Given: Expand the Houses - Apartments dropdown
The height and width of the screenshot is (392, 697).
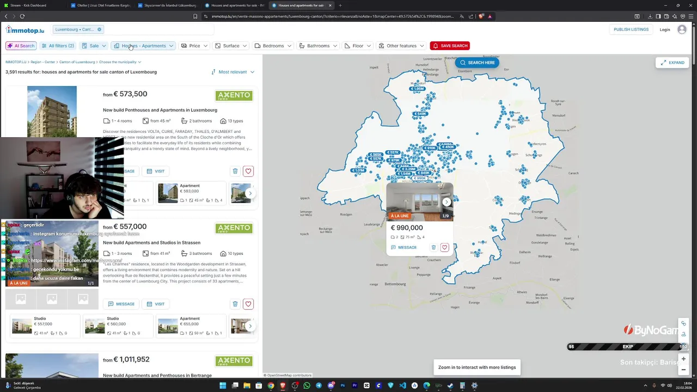Looking at the screenshot, I should [144, 46].
